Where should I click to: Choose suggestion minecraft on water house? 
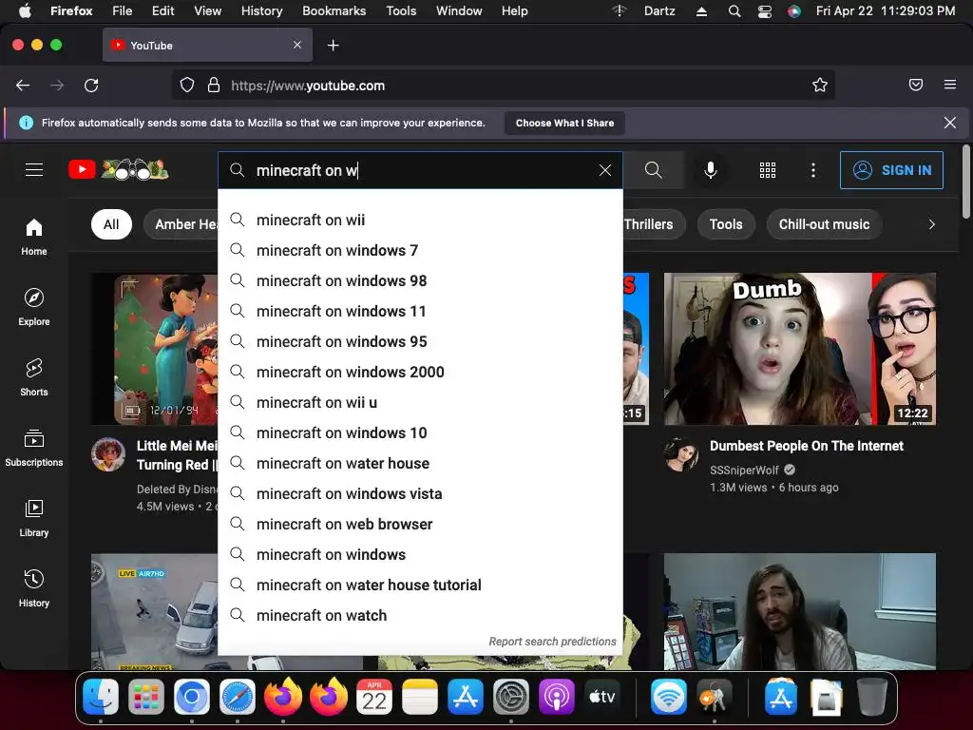coord(420,463)
